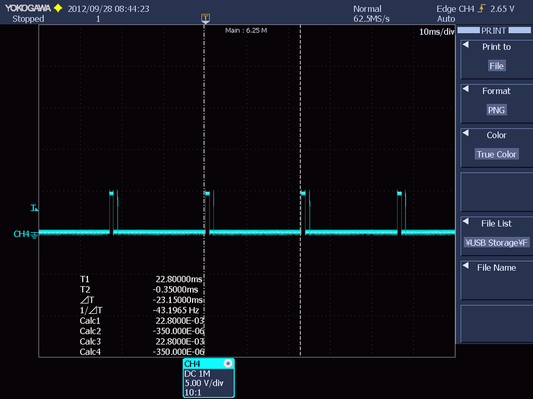Click the USB Storage path button

[497, 242]
